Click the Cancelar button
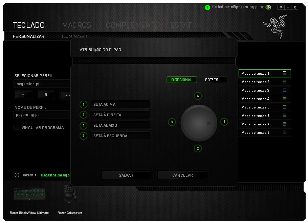This screenshot has width=308, height=223. 182,175
